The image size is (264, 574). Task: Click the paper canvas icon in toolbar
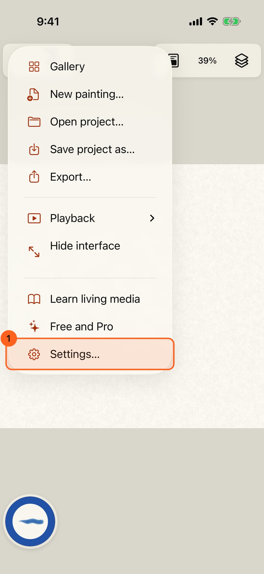[174, 61]
